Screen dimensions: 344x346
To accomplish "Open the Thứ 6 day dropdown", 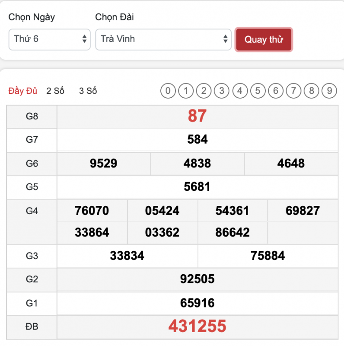I will 49,39.
